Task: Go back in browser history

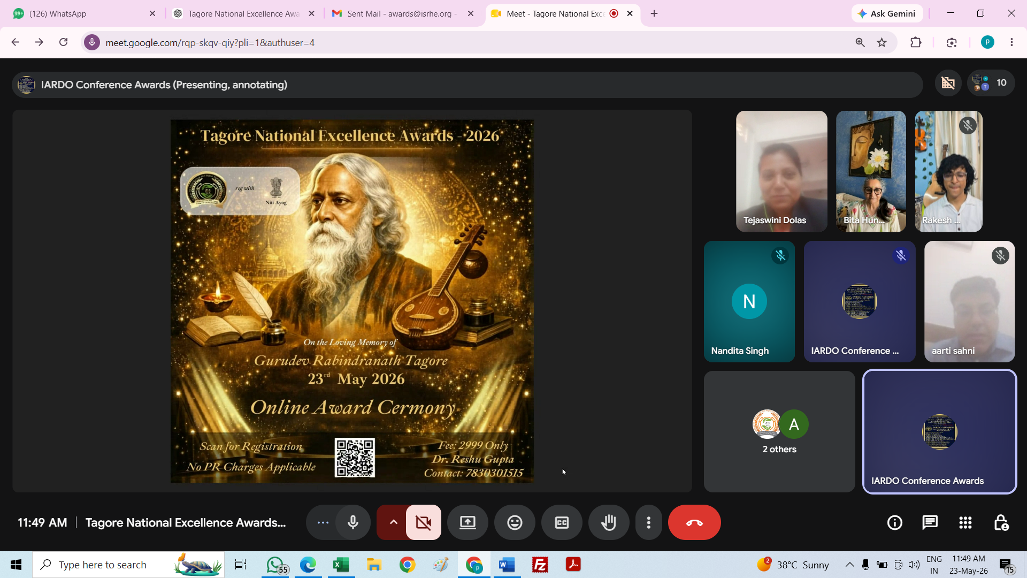Action: [16, 42]
